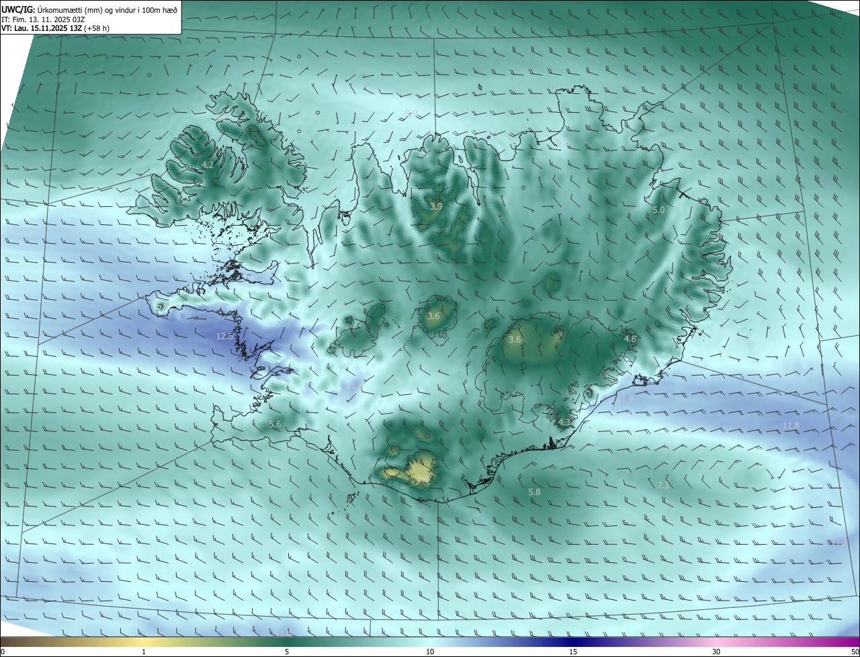Click the 11.8 value in the eastern sea
860x657 pixels.
pyautogui.click(x=791, y=425)
